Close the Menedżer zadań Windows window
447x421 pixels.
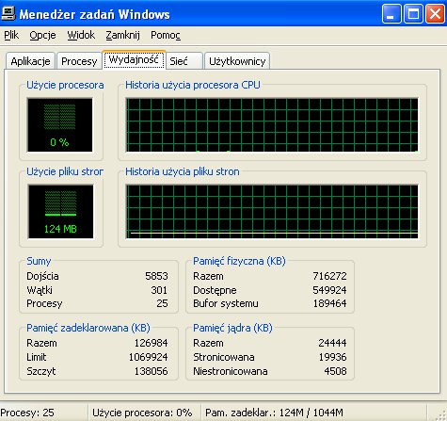435,14
